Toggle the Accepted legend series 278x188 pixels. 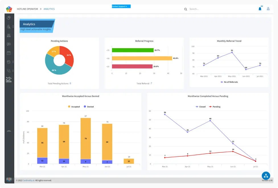coord(74,107)
